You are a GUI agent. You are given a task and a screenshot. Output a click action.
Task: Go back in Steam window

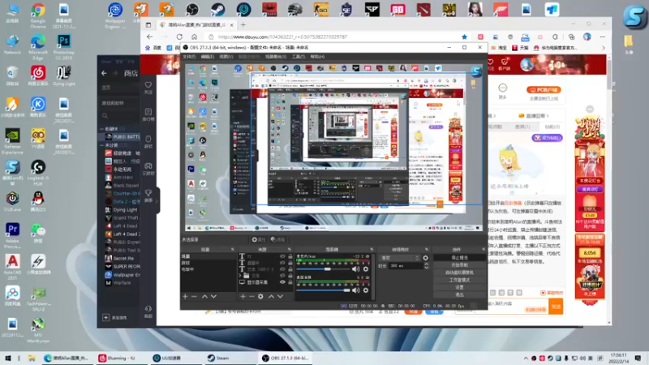click(x=104, y=73)
